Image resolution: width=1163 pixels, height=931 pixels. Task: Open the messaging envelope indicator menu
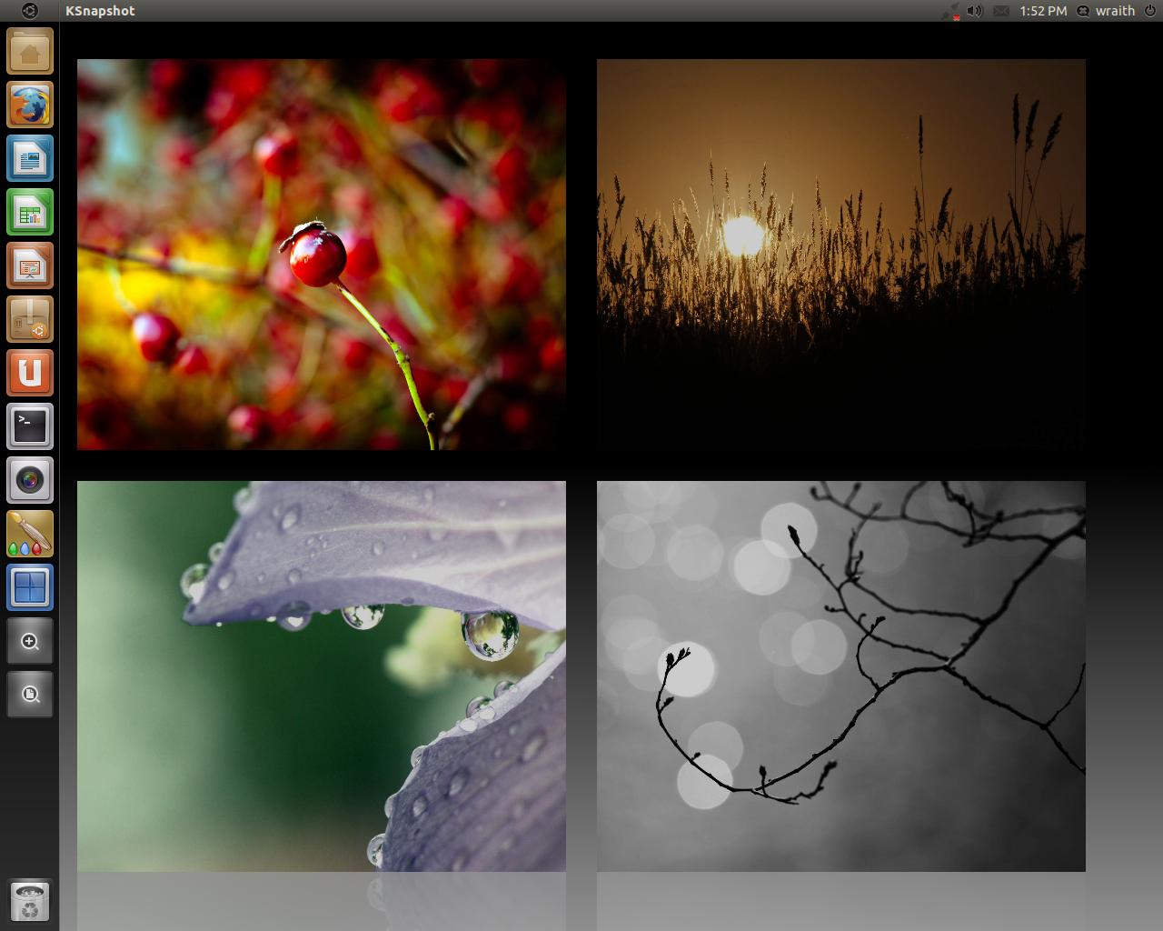pos(1000,11)
